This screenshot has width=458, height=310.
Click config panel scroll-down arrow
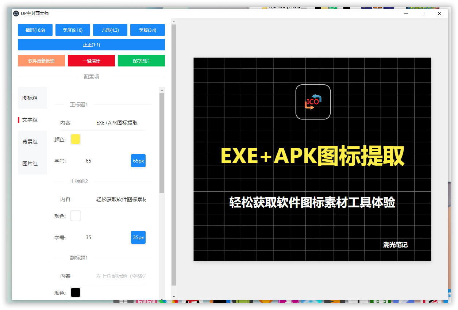[162, 299]
